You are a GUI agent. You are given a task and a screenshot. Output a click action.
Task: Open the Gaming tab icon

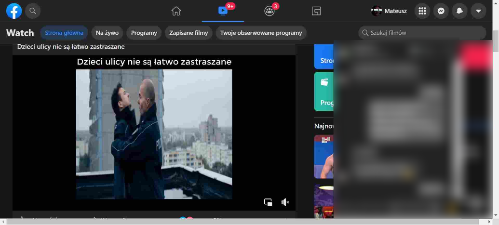point(316,11)
